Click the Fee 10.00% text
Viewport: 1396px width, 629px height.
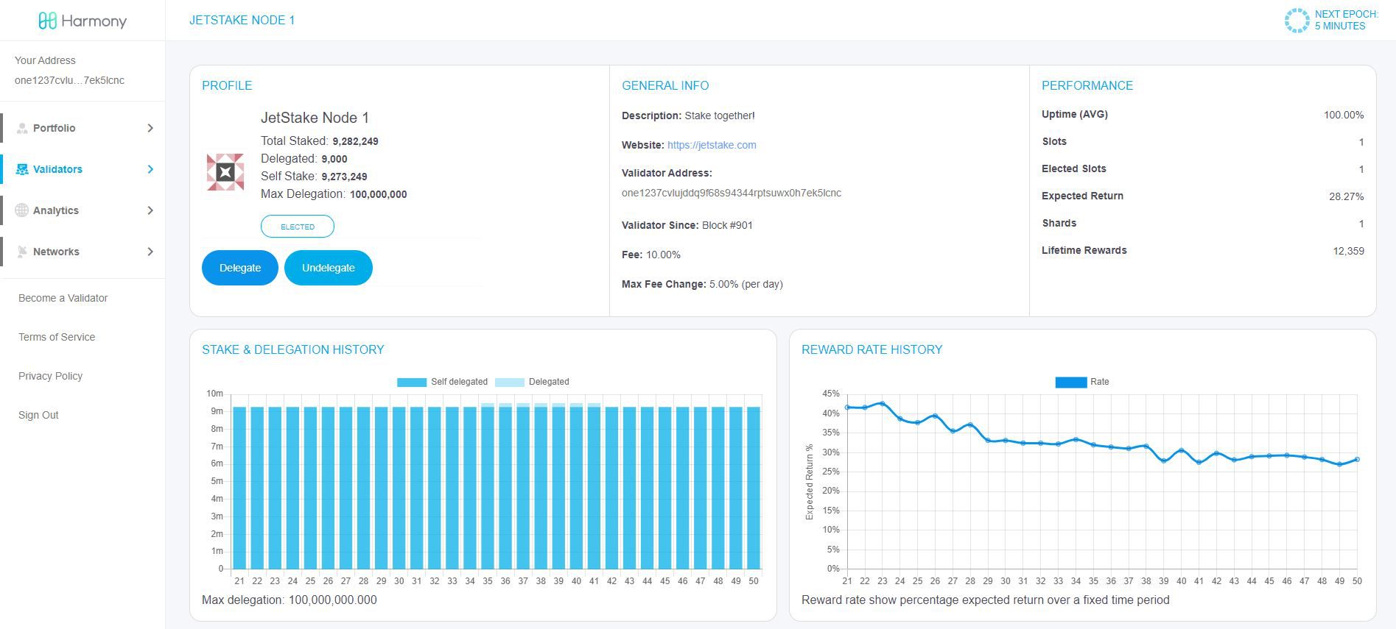(651, 255)
